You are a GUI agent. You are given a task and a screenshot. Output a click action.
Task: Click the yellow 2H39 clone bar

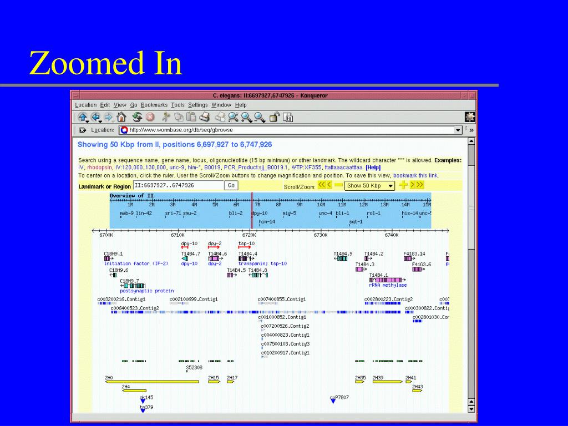pyautogui.click(x=387, y=382)
